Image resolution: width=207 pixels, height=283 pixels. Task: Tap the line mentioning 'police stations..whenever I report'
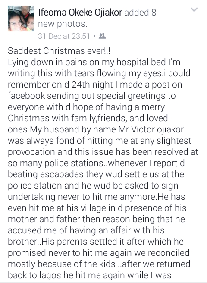pos(96,163)
